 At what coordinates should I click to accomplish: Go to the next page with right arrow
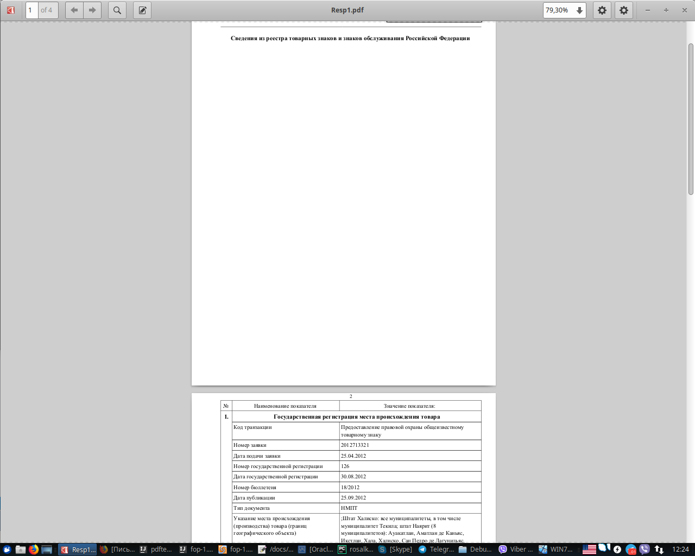[x=92, y=10]
